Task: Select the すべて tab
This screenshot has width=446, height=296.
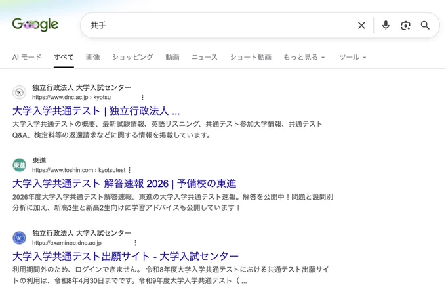Action: pyautogui.click(x=64, y=57)
